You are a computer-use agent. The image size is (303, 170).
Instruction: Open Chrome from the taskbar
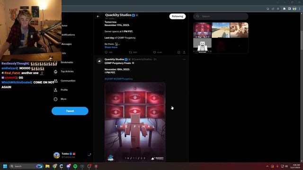click(x=55, y=166)
